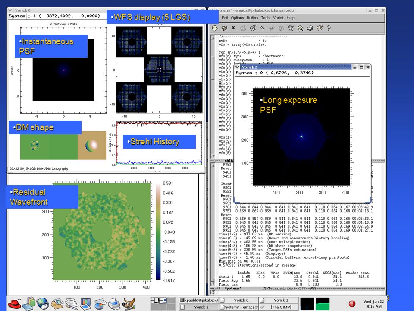The height and width of the screenshot is (311, 414).
Task: Click the clock showing Wed Jun 22
Action: coord(373,304)
